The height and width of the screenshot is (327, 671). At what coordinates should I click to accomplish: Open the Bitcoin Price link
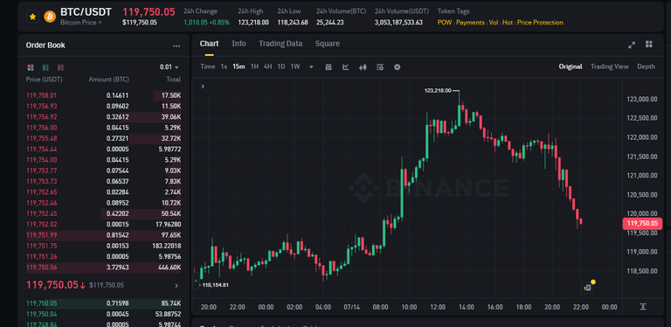(x=81, y=23)
